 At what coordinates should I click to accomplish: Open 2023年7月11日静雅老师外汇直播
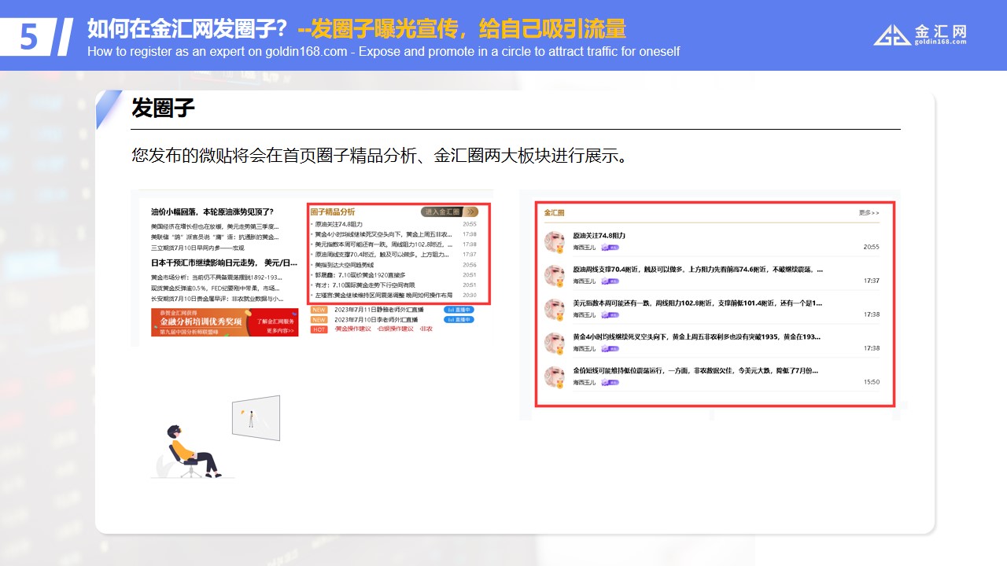pos(379,310)
